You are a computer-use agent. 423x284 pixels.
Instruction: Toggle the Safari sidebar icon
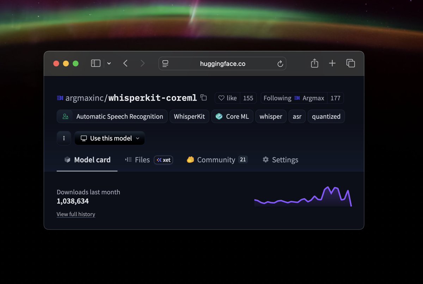96,64
